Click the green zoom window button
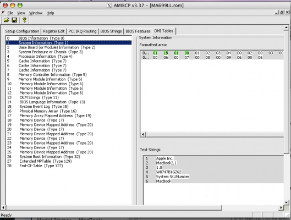The width and height of the screenshot is (291, 220). pyautogui.click(x=20, y=5)
